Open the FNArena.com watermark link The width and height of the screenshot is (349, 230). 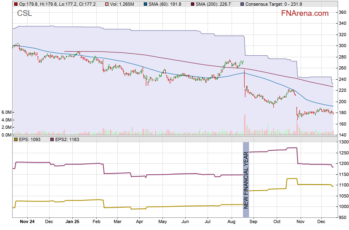click(x=305, y=13)
